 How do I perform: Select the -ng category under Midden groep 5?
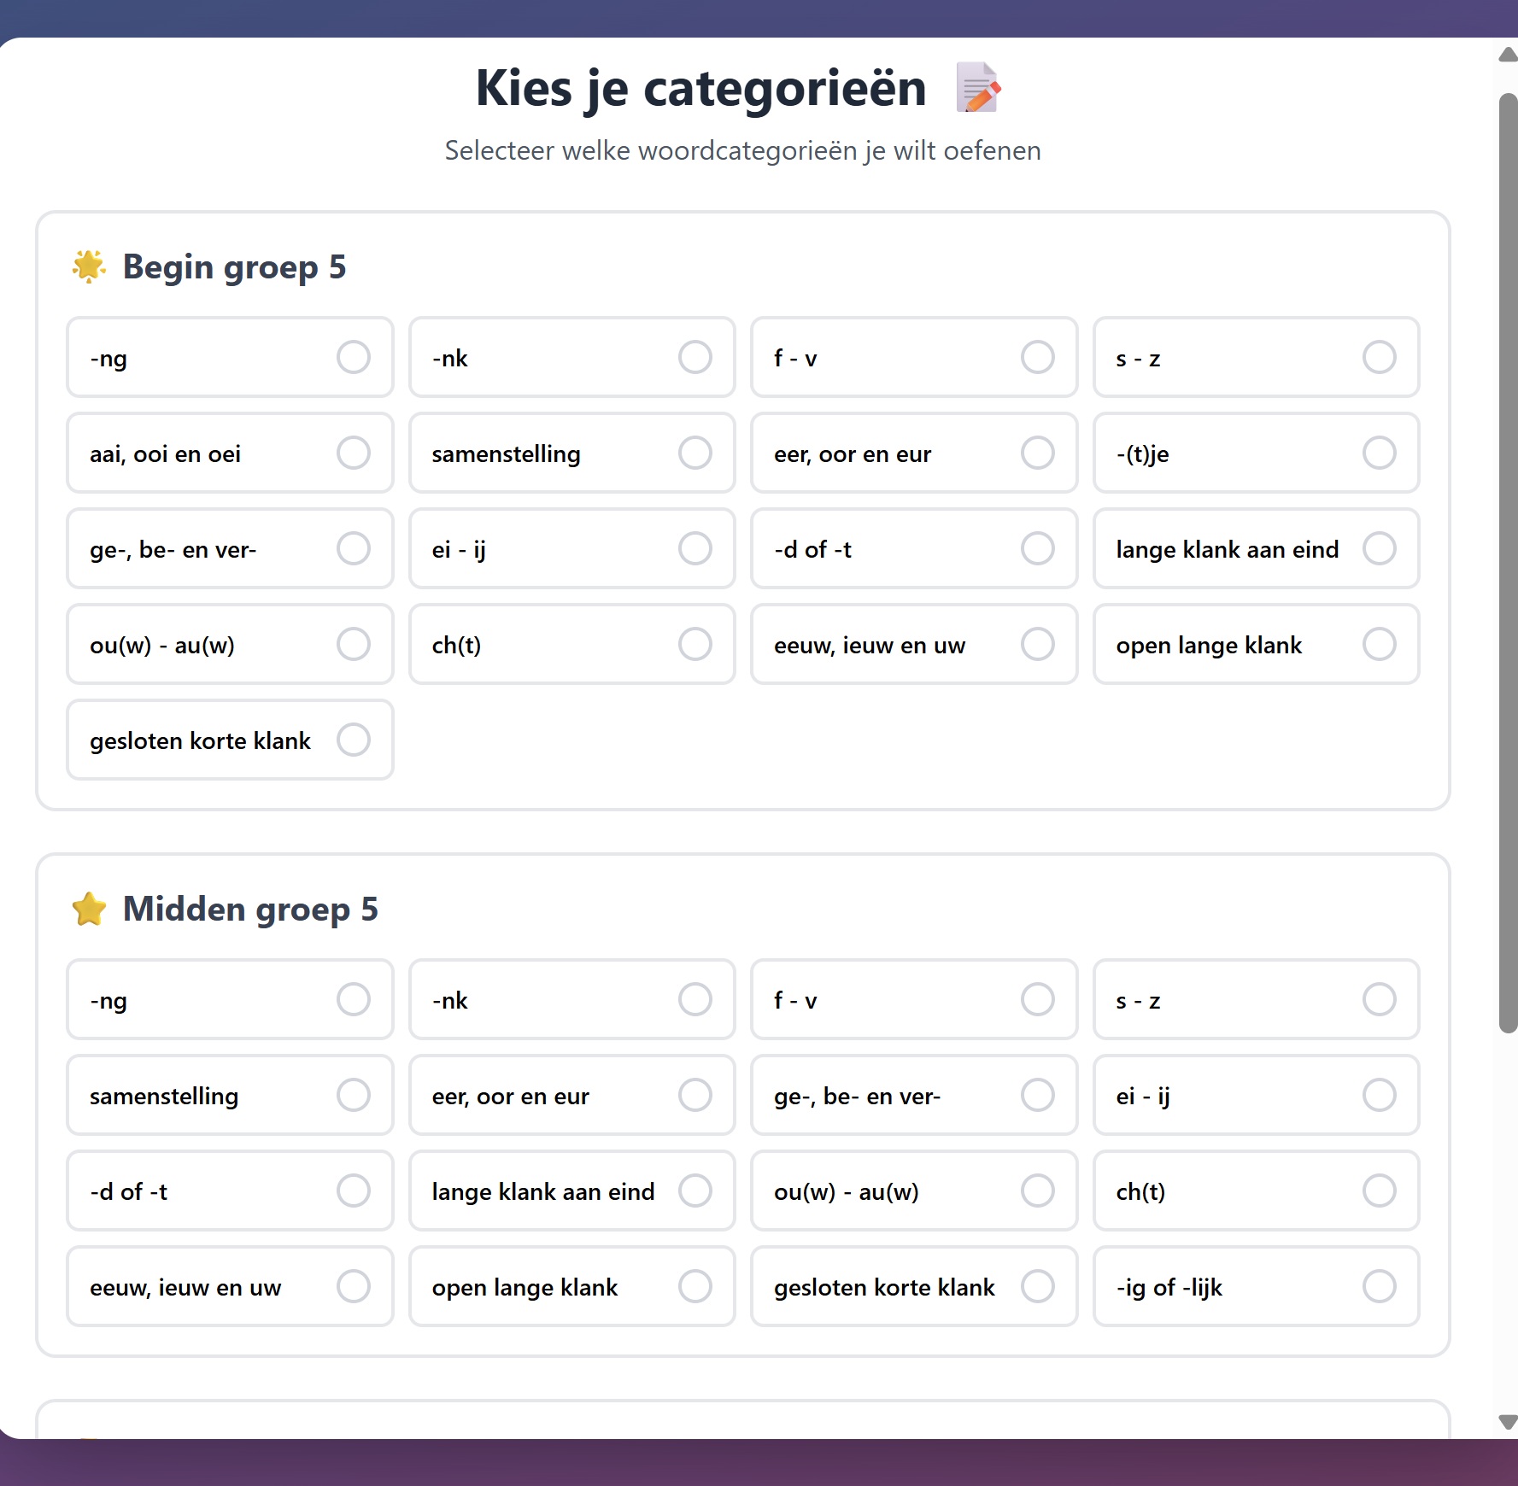click(230, 999)
